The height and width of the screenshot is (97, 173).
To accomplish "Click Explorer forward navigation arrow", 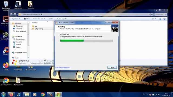I will [15, 14].
